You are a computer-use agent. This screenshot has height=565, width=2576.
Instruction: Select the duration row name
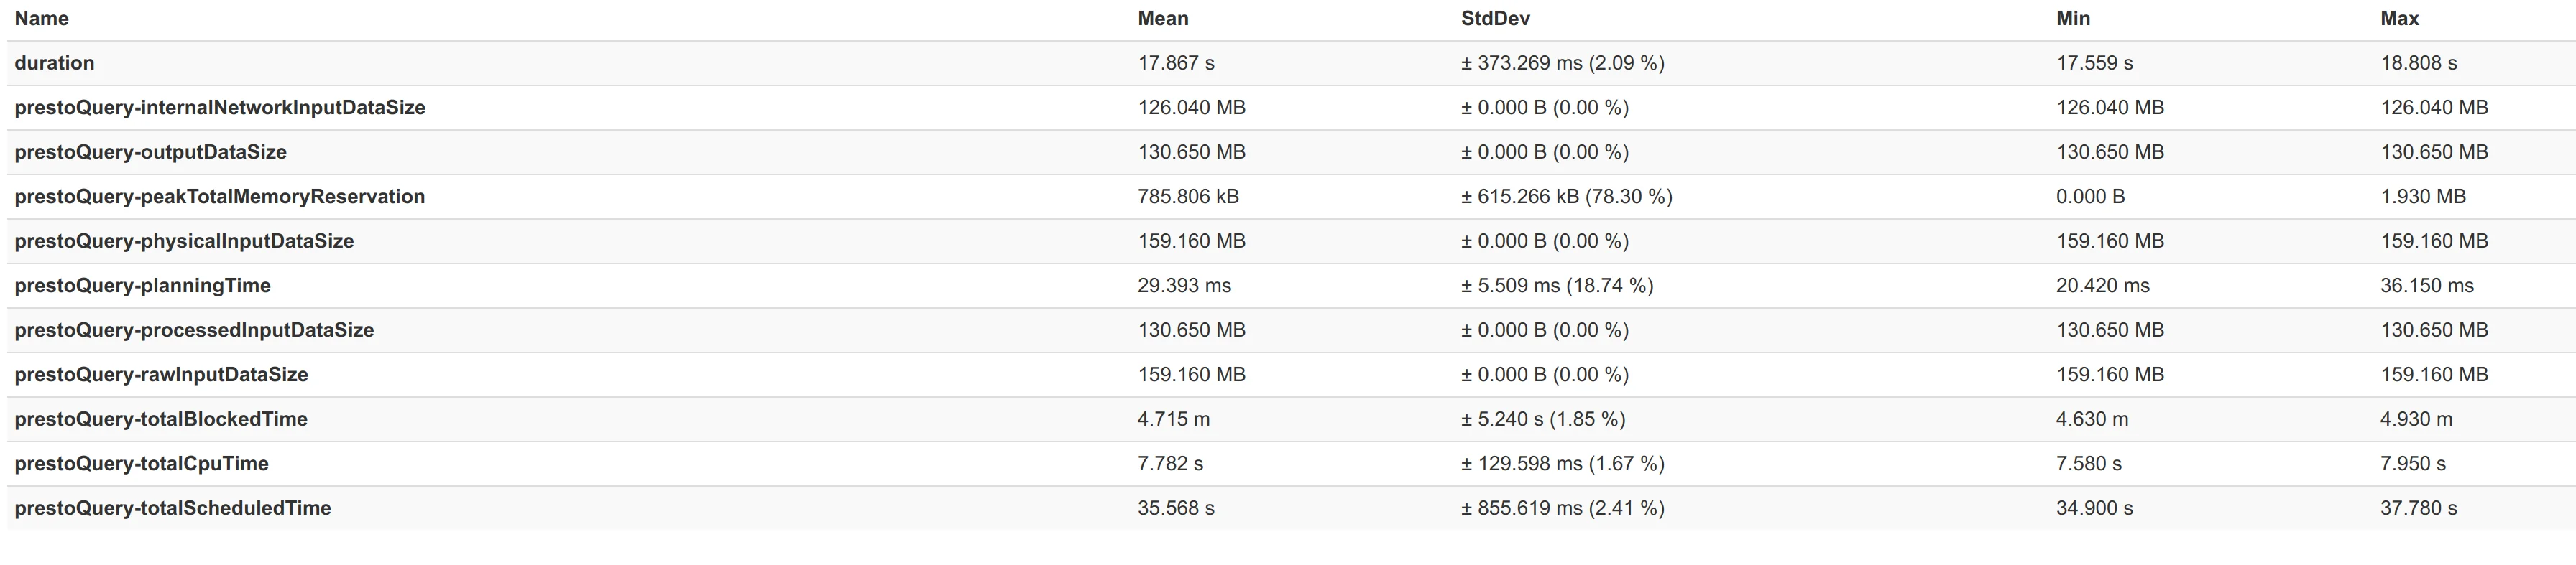(54, 63)
